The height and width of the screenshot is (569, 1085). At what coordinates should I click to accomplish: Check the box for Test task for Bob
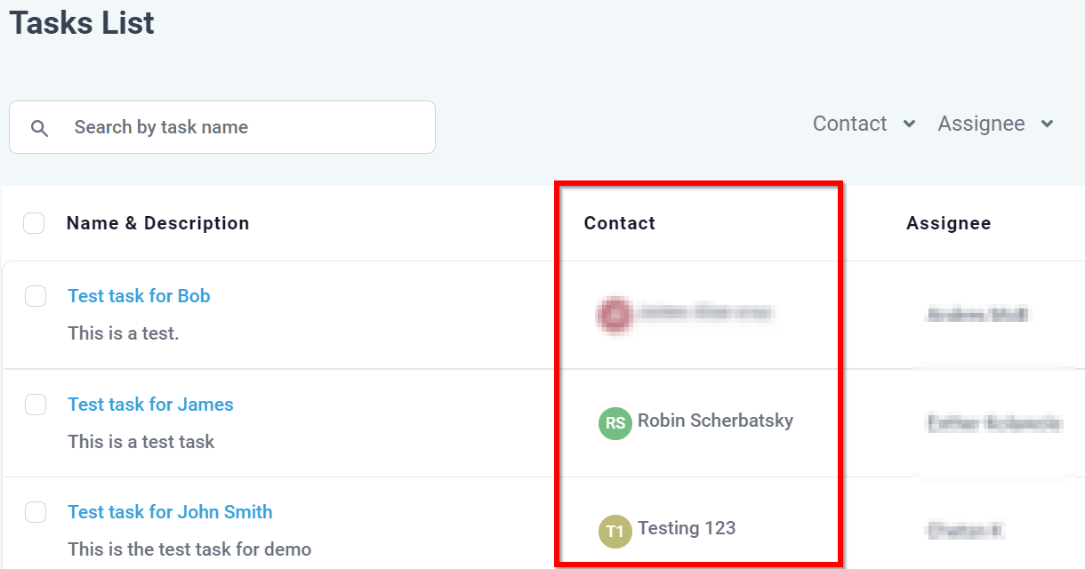[x=36, y=296]
